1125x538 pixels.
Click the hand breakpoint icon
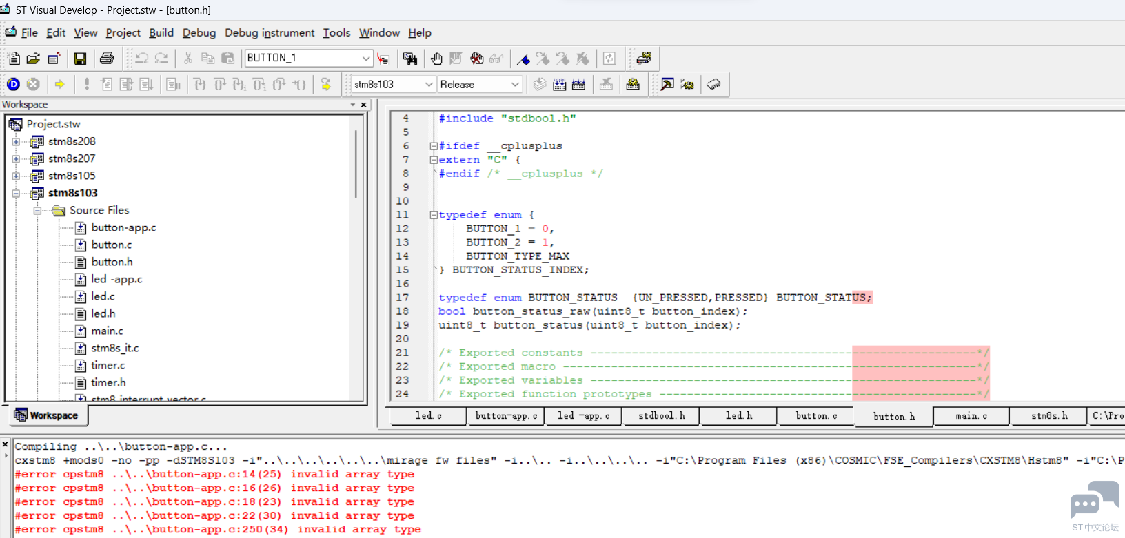click(436, 59)
